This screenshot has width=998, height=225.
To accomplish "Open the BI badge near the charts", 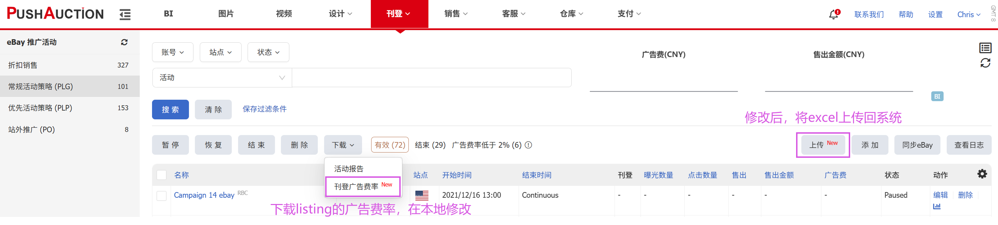I will pos(937,97).
